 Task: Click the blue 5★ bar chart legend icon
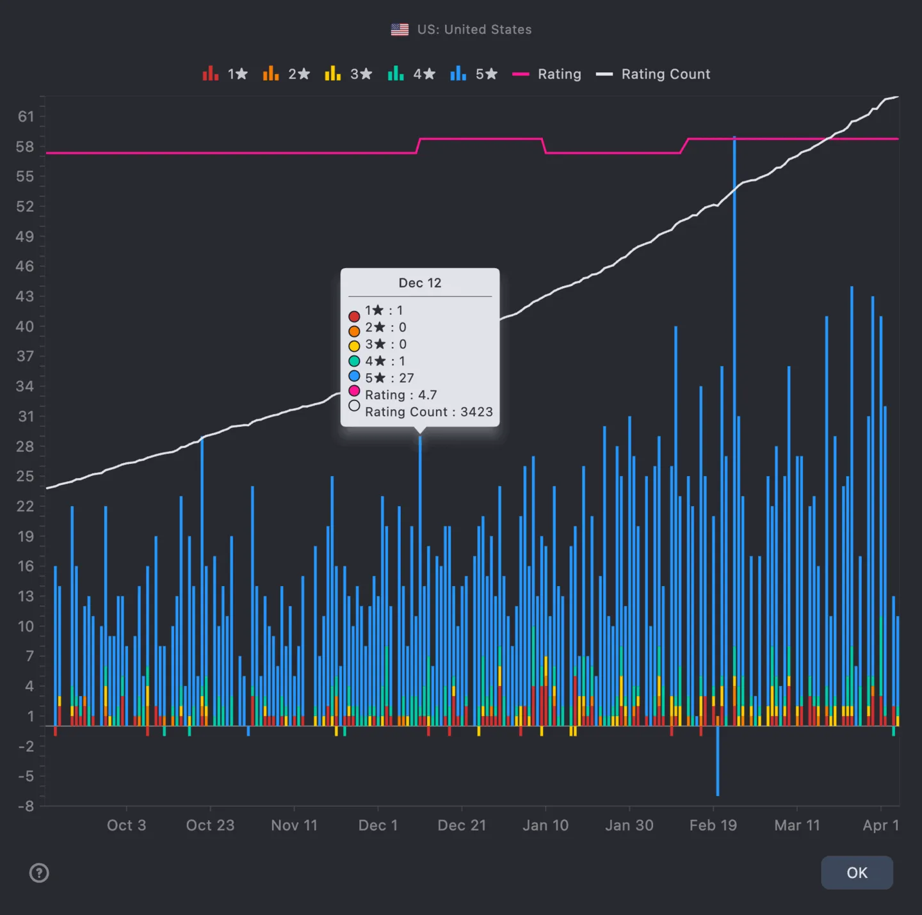coord(458,74)
